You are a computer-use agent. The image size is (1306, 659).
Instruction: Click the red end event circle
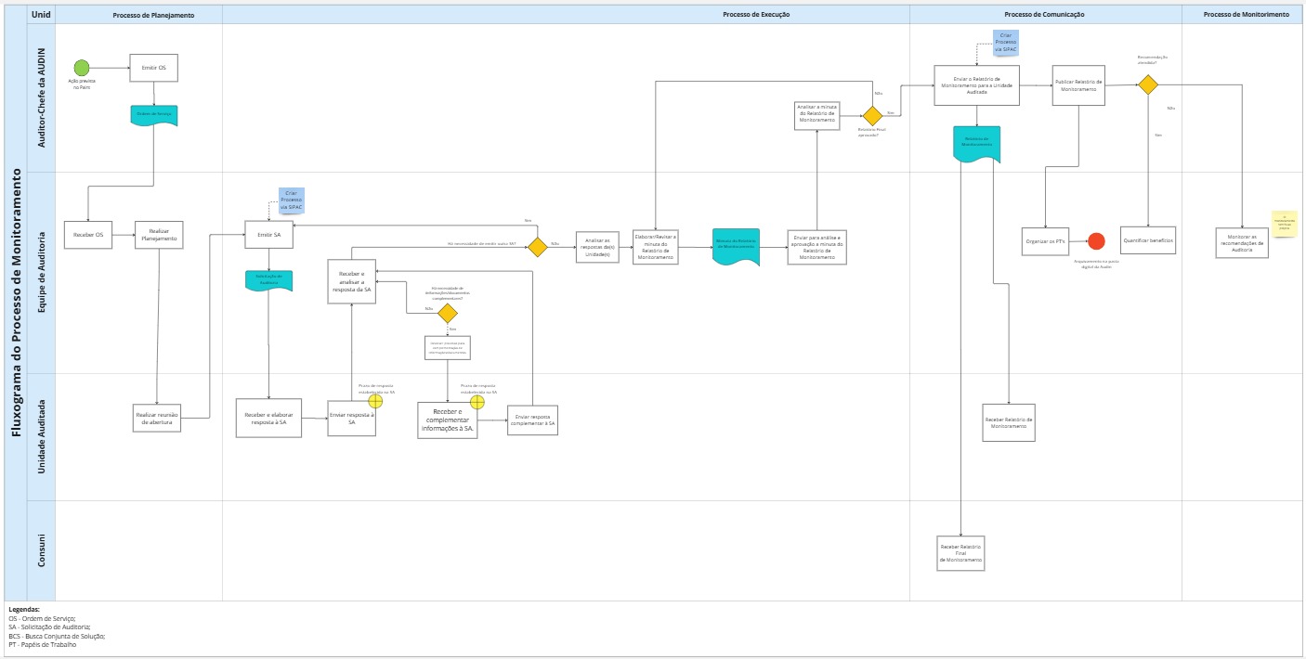point(1096,241)
